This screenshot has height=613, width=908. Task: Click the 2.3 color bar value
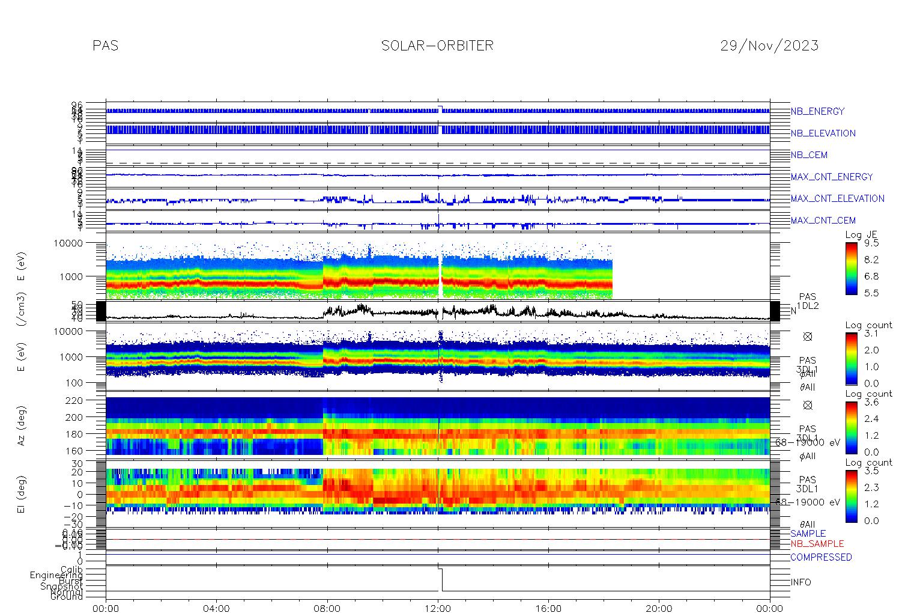tap(871, 487)
